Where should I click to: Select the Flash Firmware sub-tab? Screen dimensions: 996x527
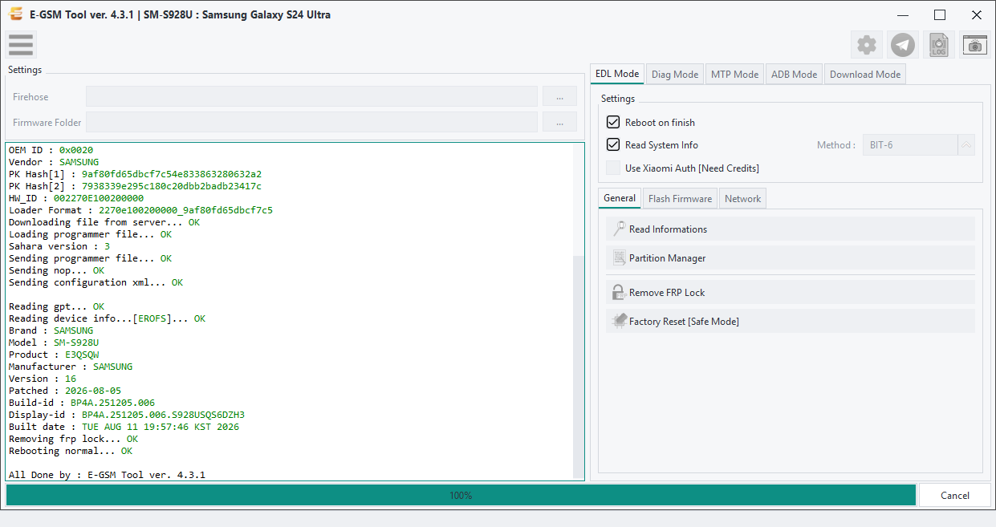coord(680,199)
